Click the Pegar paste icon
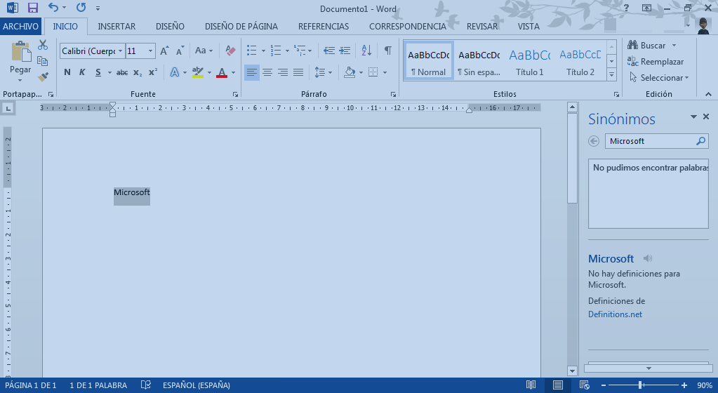 click(20, 52)
